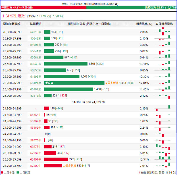
Task: Click the 11月3日收市價 24,939.73 label
Action: coord(88,102)
